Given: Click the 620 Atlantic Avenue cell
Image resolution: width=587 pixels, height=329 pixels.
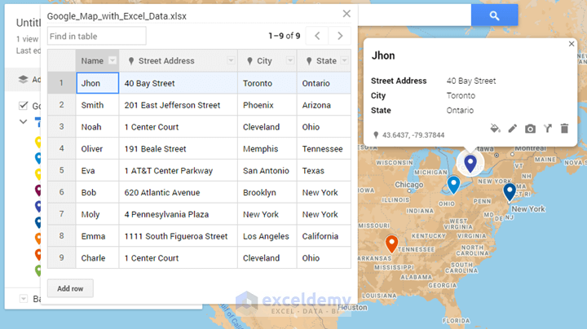Looking at the screenshot, I should (179, 192).
